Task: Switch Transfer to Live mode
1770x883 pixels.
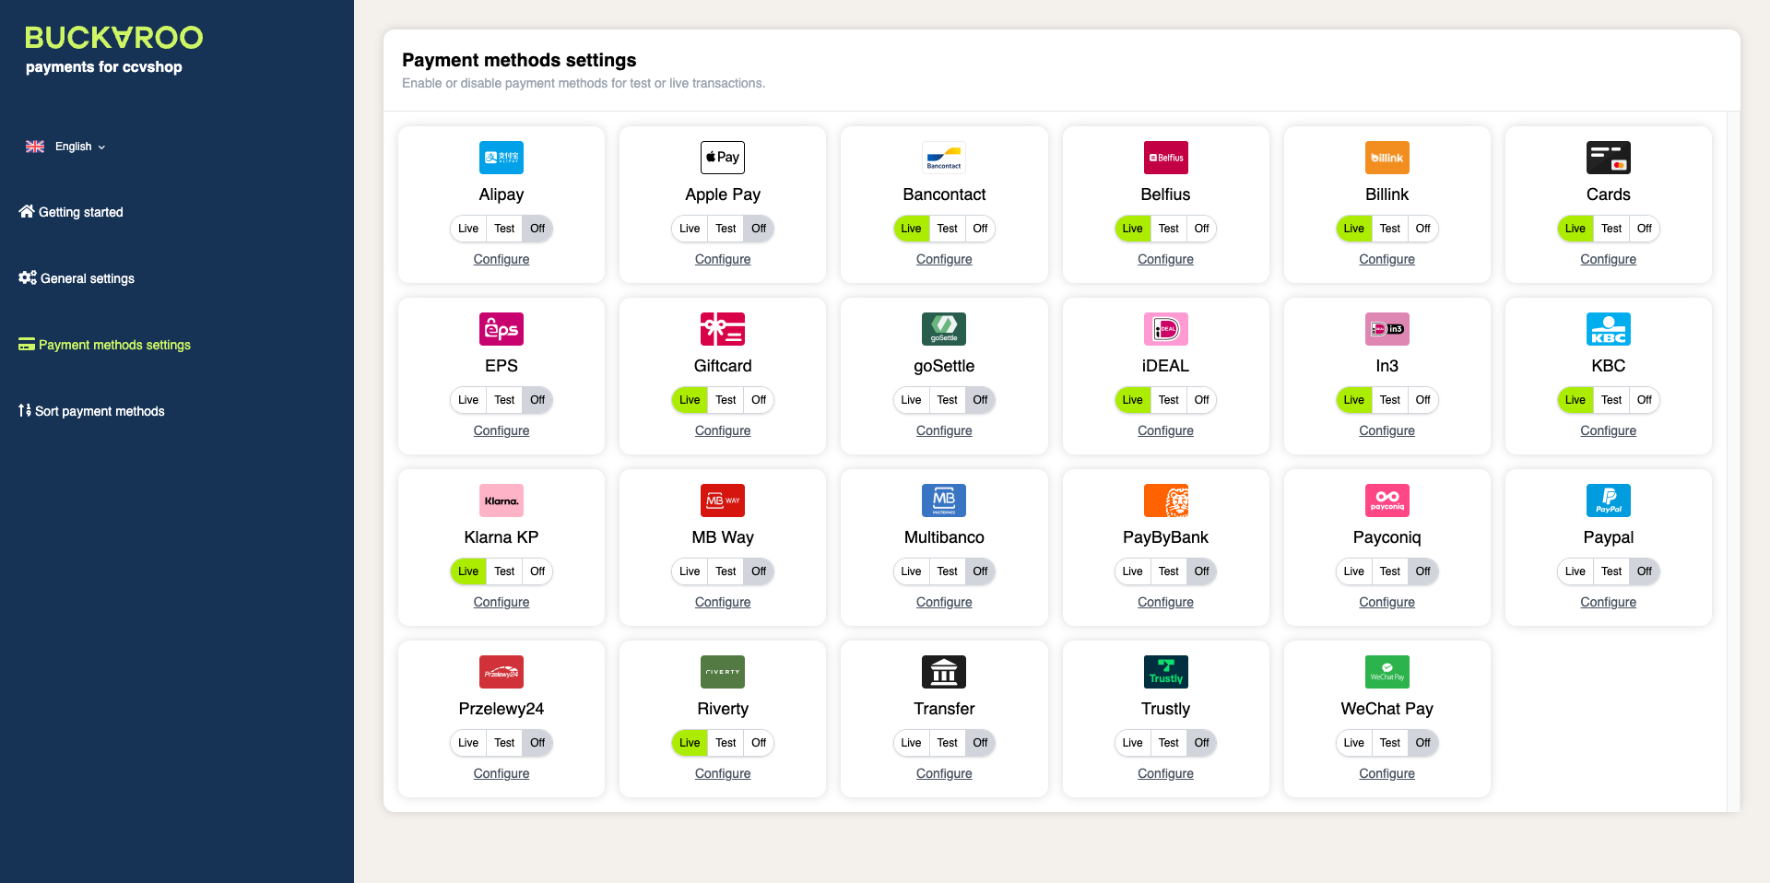Action: click(x=911, y=743)
